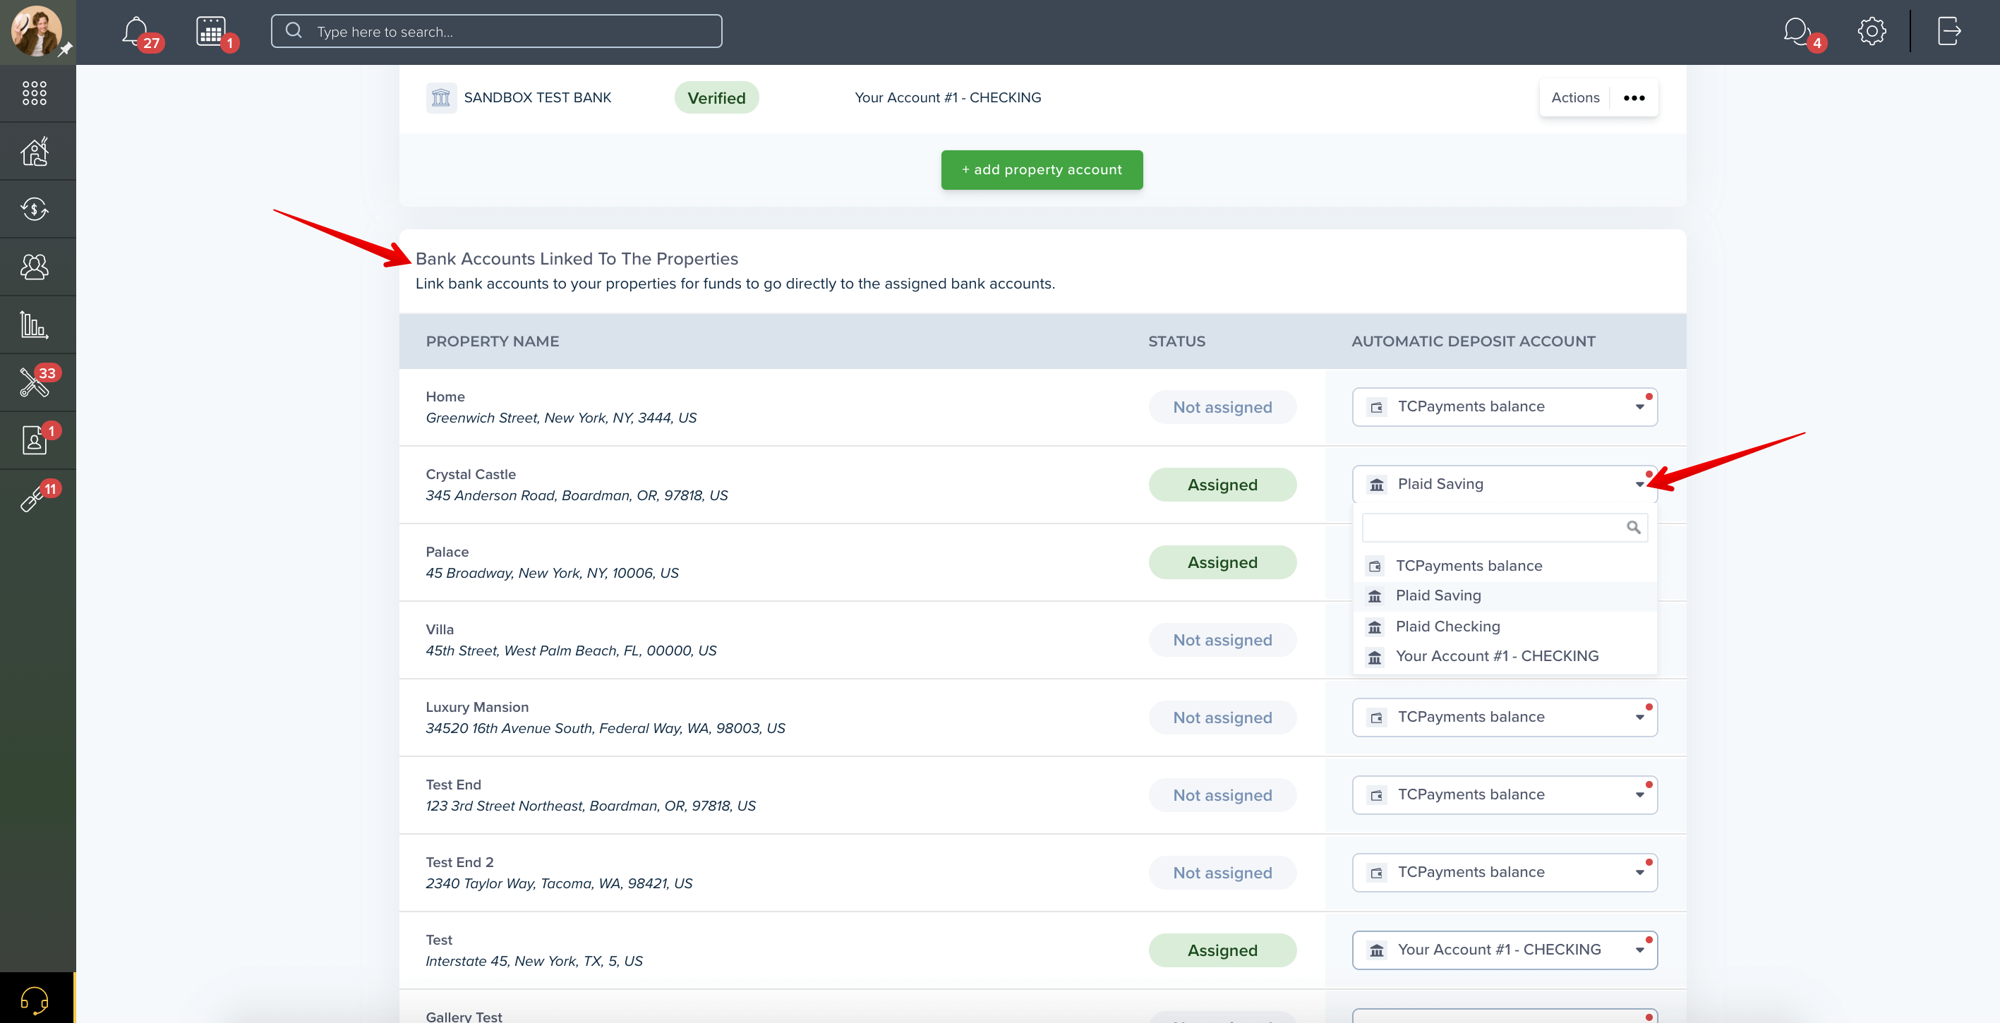Click Assigned status for Test property
Image resolution: width=2000 pixels, height=1023 pixels.
pos(1222,951)
